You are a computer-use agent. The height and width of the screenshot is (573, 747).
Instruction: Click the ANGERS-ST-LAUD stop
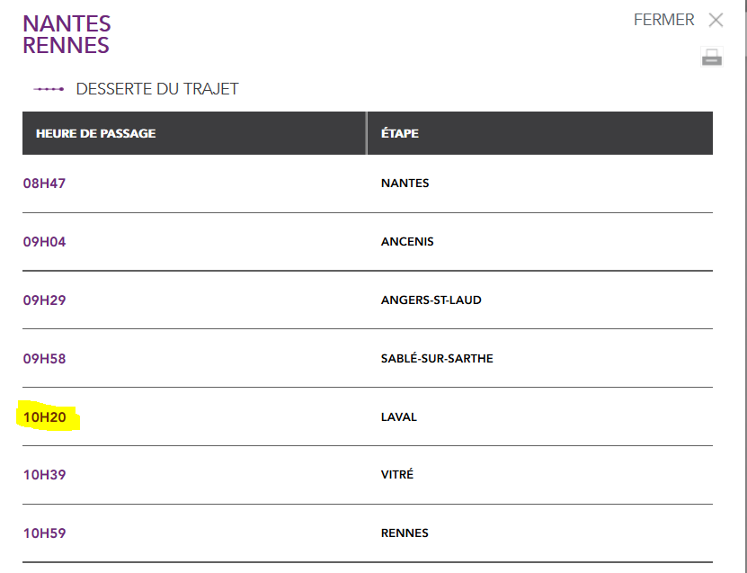431,300
